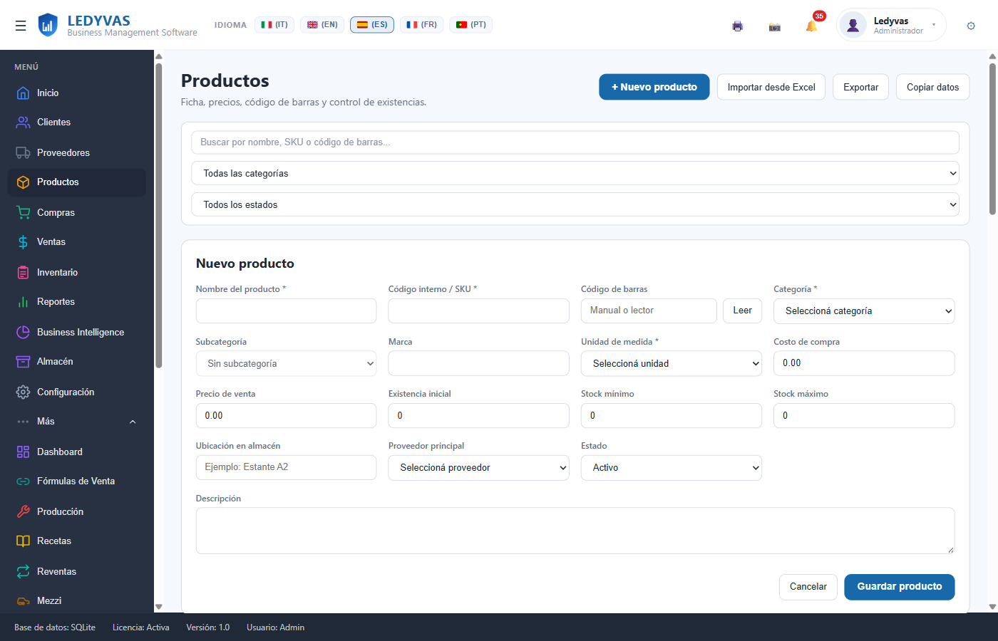Click the settings gear icon top right
Image resolution: width=998 pixels, height=641 pixels.
971,26
